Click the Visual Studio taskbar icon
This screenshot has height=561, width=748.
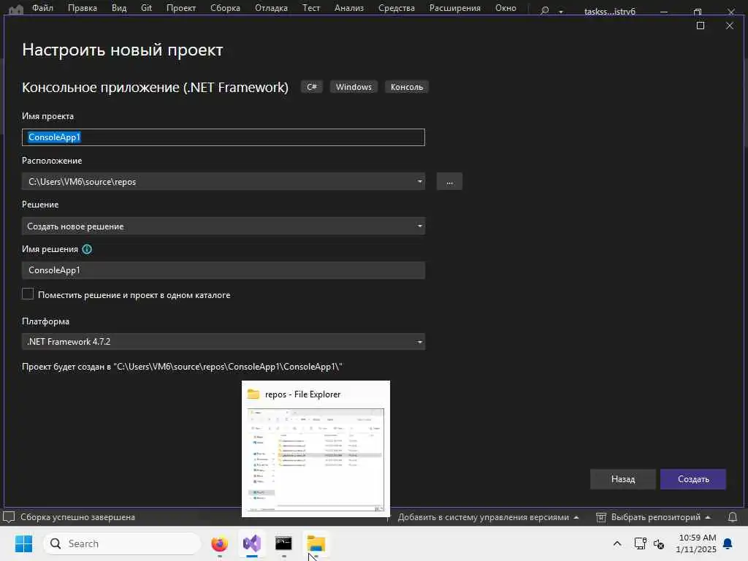pos(252,543)
